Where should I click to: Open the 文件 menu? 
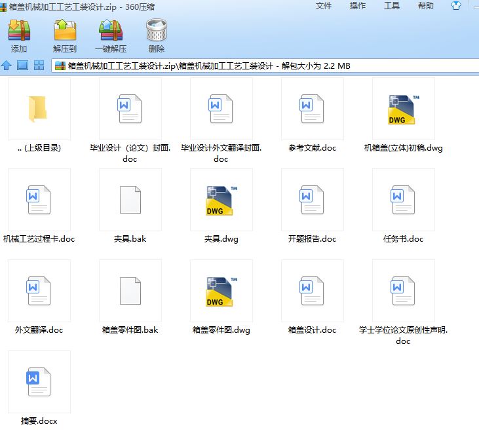324,5
